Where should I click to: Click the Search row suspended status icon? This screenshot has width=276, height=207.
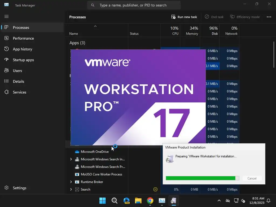click(155, 189)
